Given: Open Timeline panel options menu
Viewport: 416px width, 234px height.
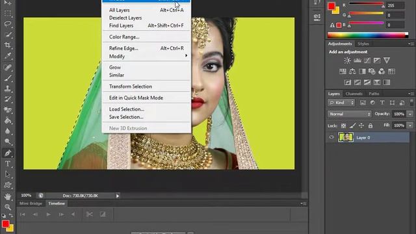Looking at the screenshot, I should [x=303, y=203].
